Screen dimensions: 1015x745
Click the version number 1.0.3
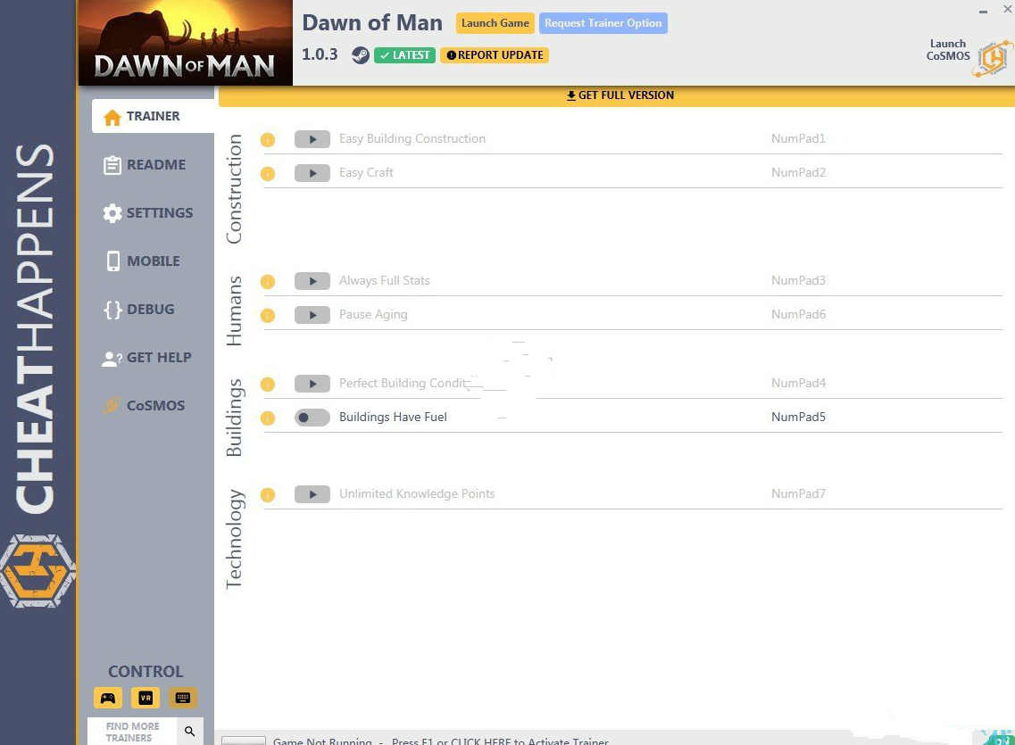(x=320, y=54)
